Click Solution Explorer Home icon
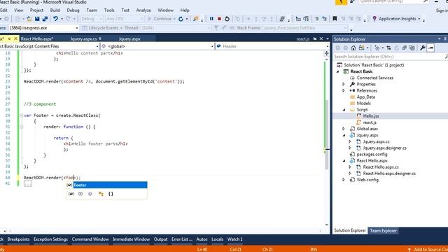Screen dimensions: 448x252 tap(353, 48)
